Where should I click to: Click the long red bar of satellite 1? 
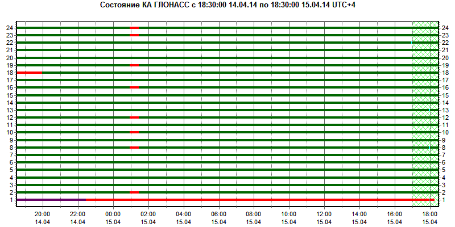(250, 200)
